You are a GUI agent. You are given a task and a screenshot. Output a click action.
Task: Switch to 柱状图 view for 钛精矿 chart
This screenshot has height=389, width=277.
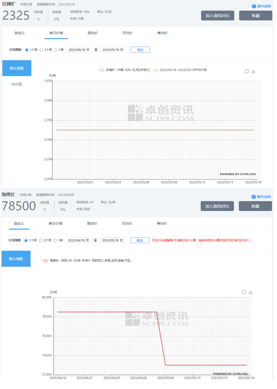tap(17, 84)
